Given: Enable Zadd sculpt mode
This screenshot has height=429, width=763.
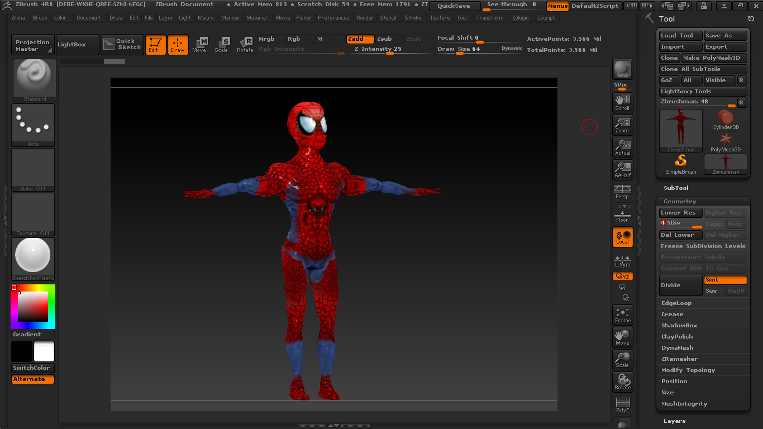Looking at the screenshot, I should 360,39.
